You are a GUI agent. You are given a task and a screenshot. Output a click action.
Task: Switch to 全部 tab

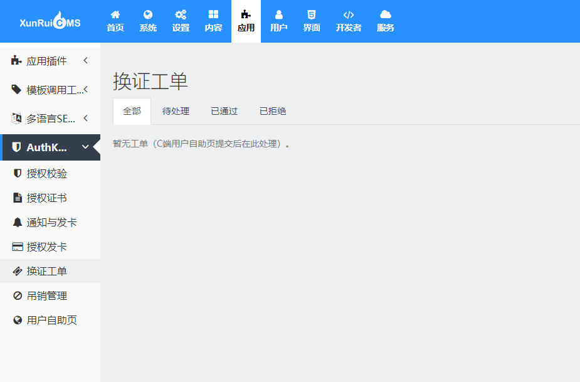pyautogui.click(x=132, y=111)
